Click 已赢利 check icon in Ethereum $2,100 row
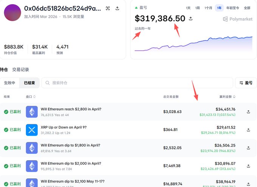 6,184
